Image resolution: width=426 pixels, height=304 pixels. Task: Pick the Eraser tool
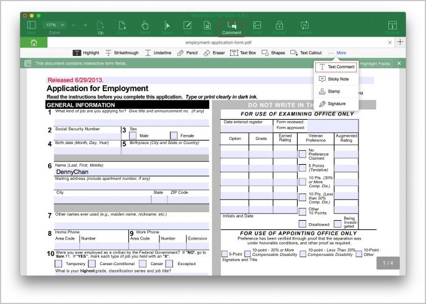tap(214, 53)
